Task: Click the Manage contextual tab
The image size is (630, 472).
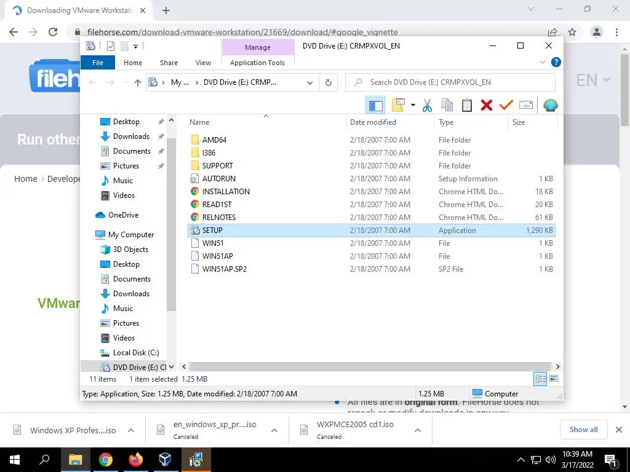Action: click(x=258, y=47)
